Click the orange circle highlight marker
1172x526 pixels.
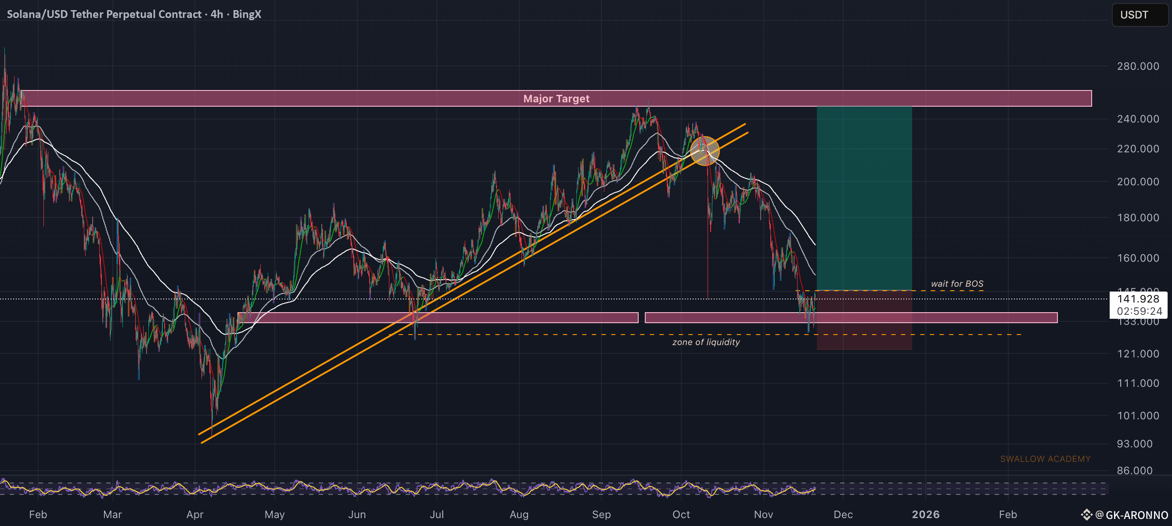tap(704, 151)
